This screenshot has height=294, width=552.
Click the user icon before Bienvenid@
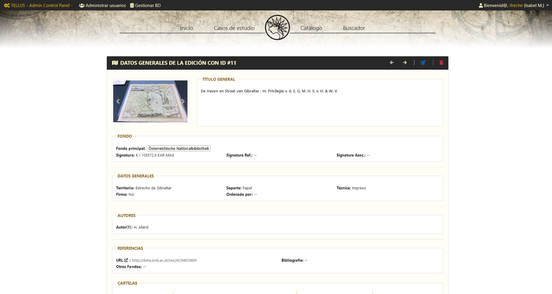[x=481, y=5]
